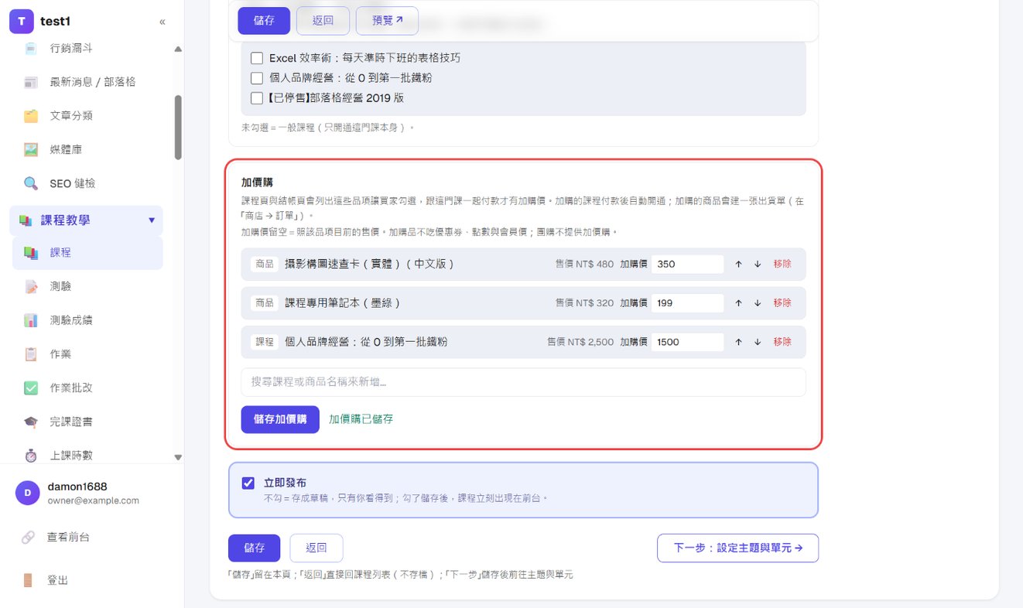The image size is (1023, 608).
Task: Edit the 加購價 field showing 350
Action: click(687, 264)
